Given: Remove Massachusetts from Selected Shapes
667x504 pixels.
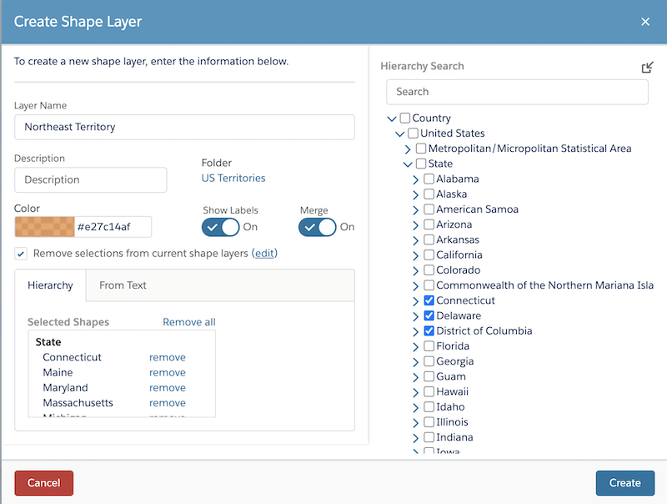Looking at the screenshot, I should tap(168, 403).
